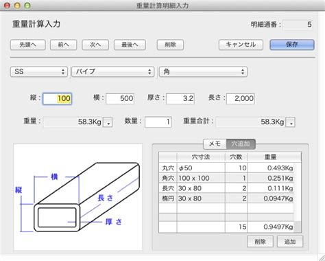
Task: Click the 0.493Kg weight cell
Action: [271, 168]
